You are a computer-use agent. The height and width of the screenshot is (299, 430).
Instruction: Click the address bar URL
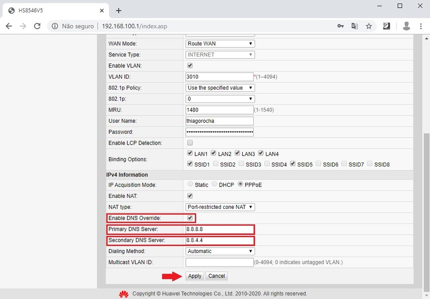point(134,26)
